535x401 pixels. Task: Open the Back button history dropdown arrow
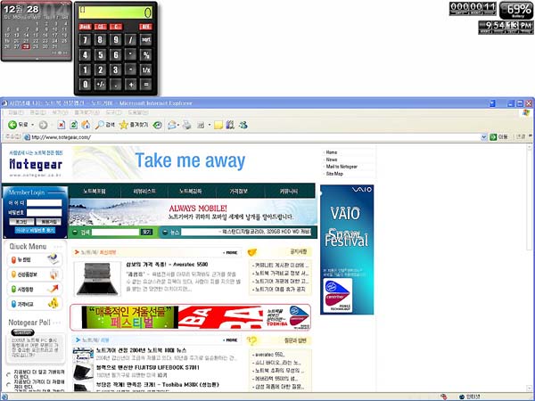[33, 125]
